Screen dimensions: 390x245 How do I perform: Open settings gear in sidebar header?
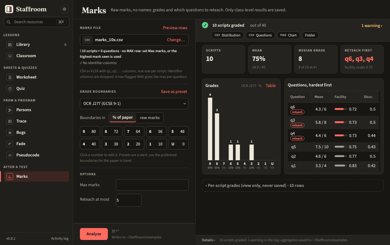pos(64,9)
